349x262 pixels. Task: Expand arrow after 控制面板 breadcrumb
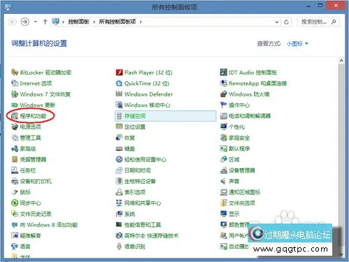pos(94,22)
